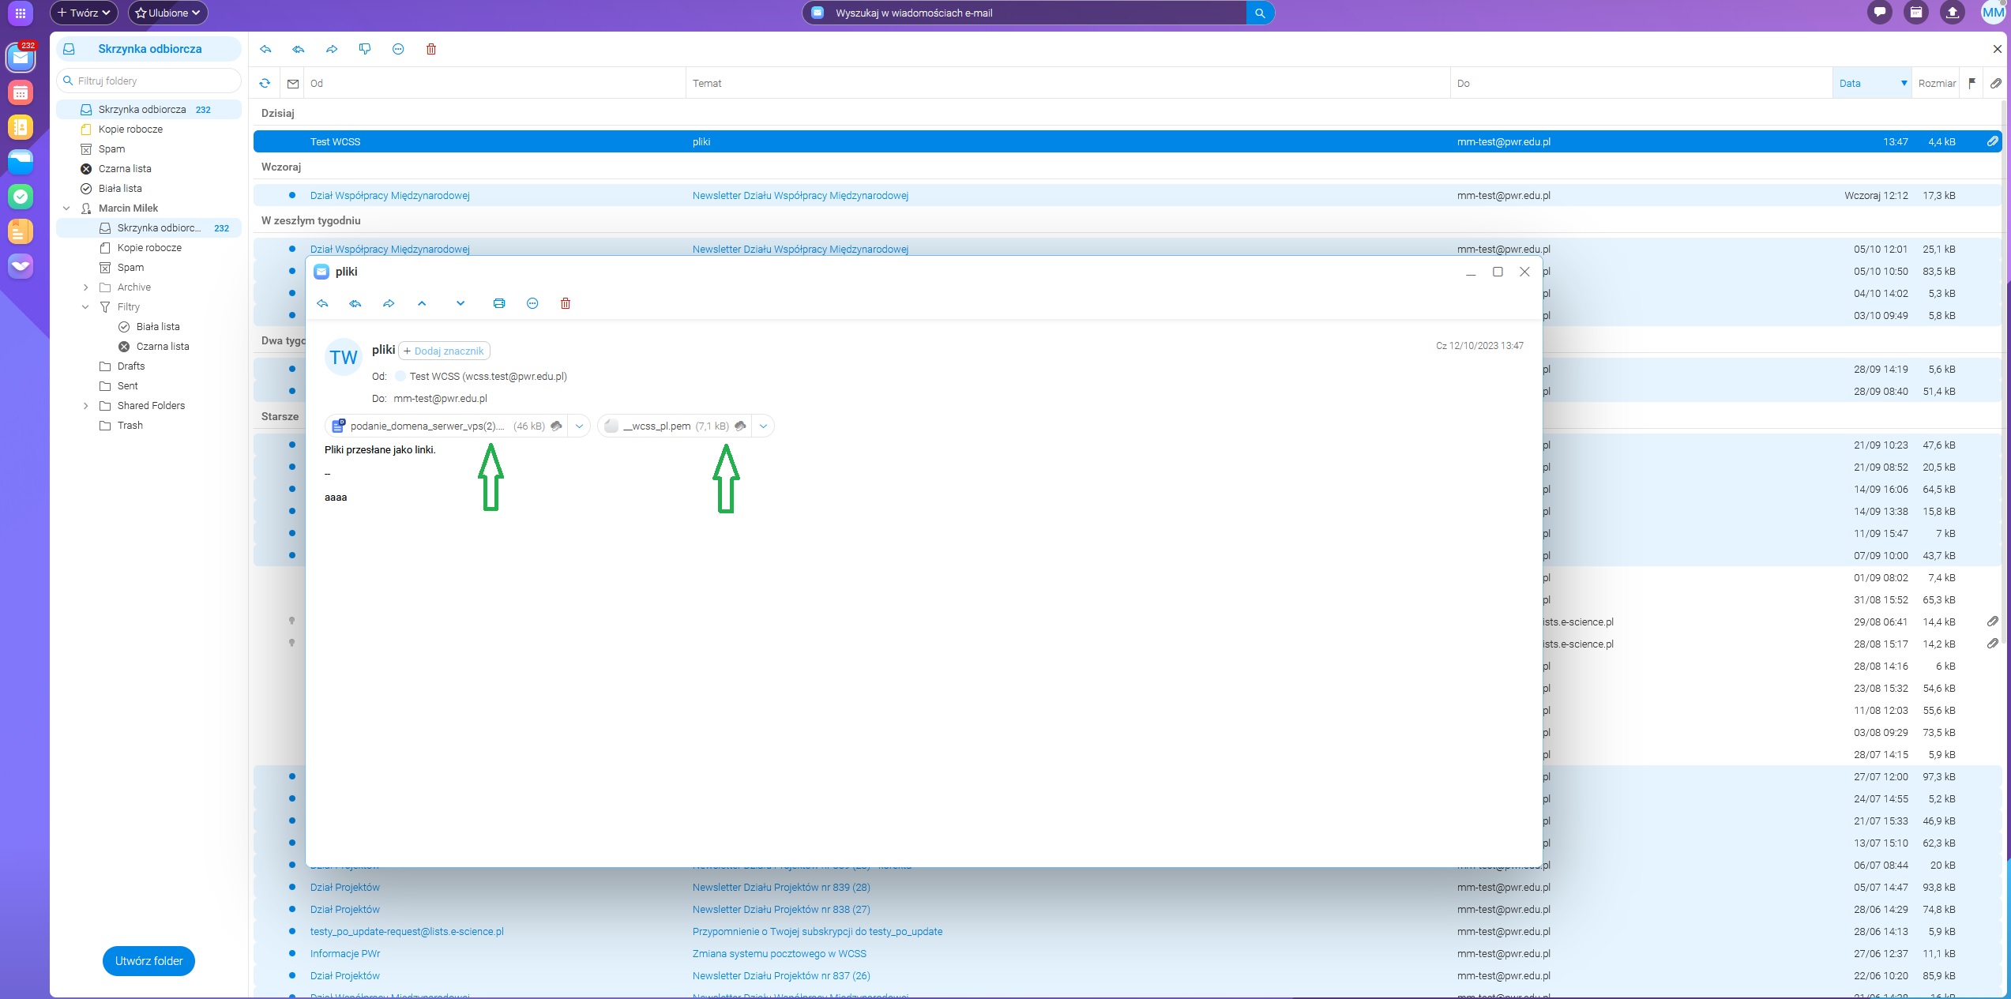
Task: Open dropdown for podanie_domena_serwer_vps attachment
Action: (579, 426)
